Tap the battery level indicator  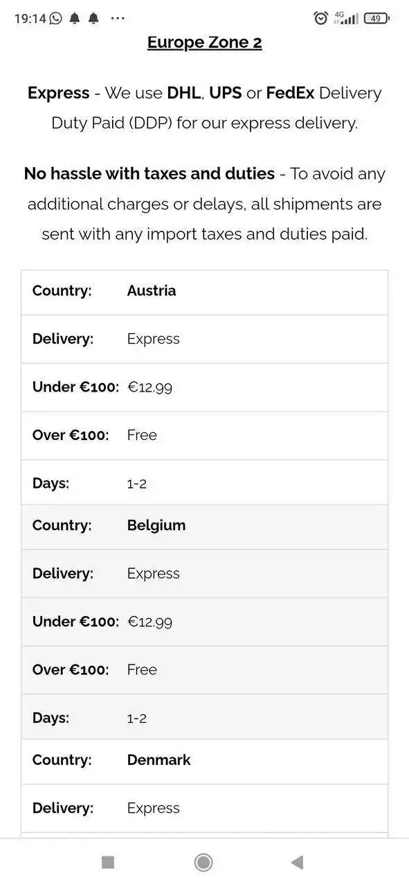click(x=376, y=19)
